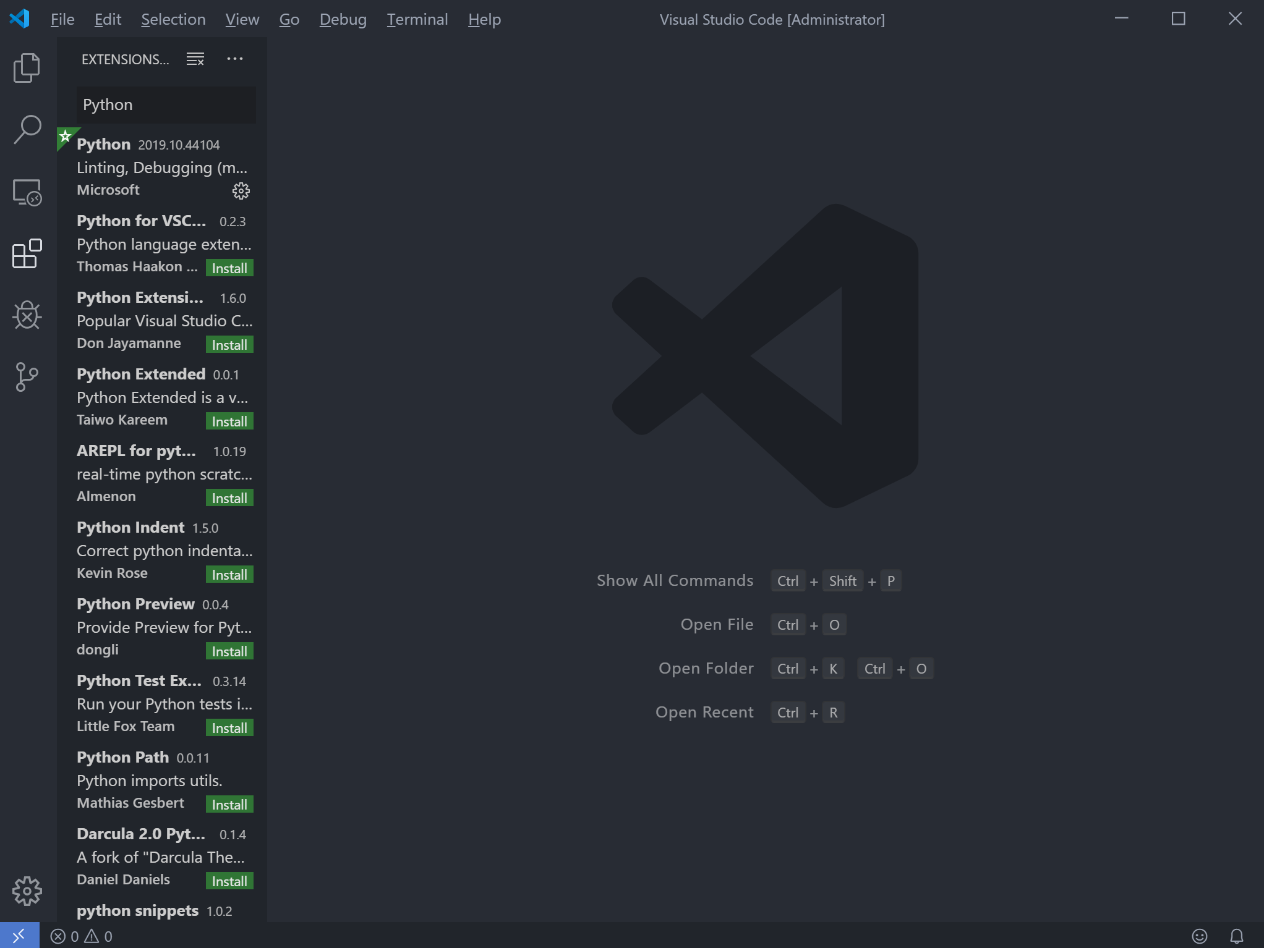The width and height of the screenshot is (1264, 948).
Task: Click the feedback smiley icon
Action: coord(1200,936)
